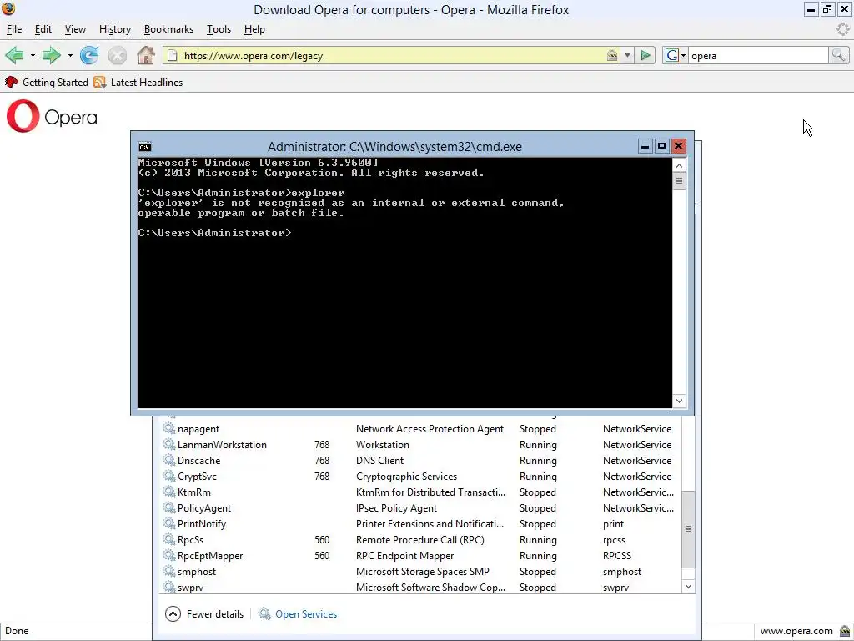Open the Help menu
854x641 pixels.
click(x=254, y=29)
